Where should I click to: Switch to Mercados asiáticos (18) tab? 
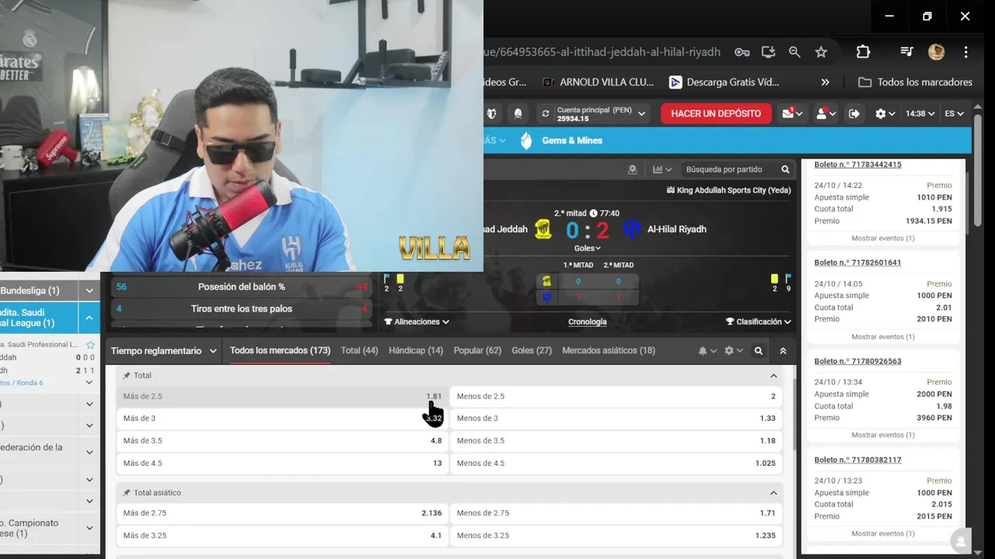pyautogui.click(x=609, y=351)
